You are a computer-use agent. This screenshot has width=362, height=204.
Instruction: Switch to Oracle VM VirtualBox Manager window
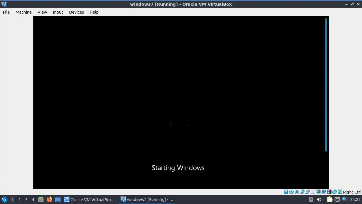(x=90, y=199)
